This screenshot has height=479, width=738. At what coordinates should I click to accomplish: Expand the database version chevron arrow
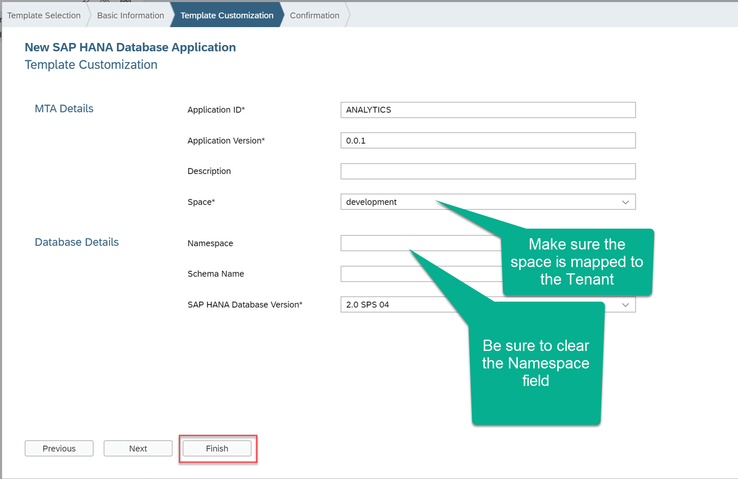click(625, 305)
